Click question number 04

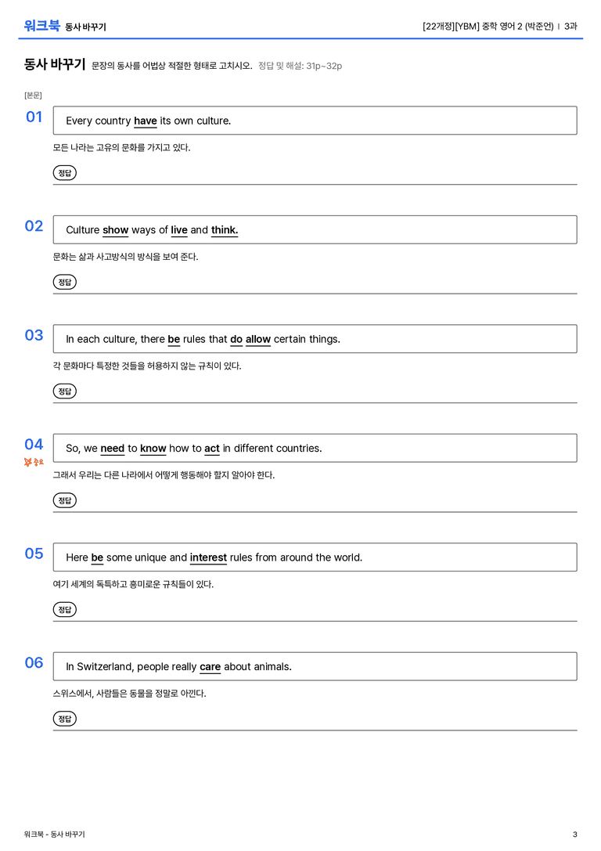(34, 445)
